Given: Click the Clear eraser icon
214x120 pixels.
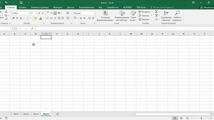Looking at the screenshot, I should pyautogui.click(x=156, y=19).
